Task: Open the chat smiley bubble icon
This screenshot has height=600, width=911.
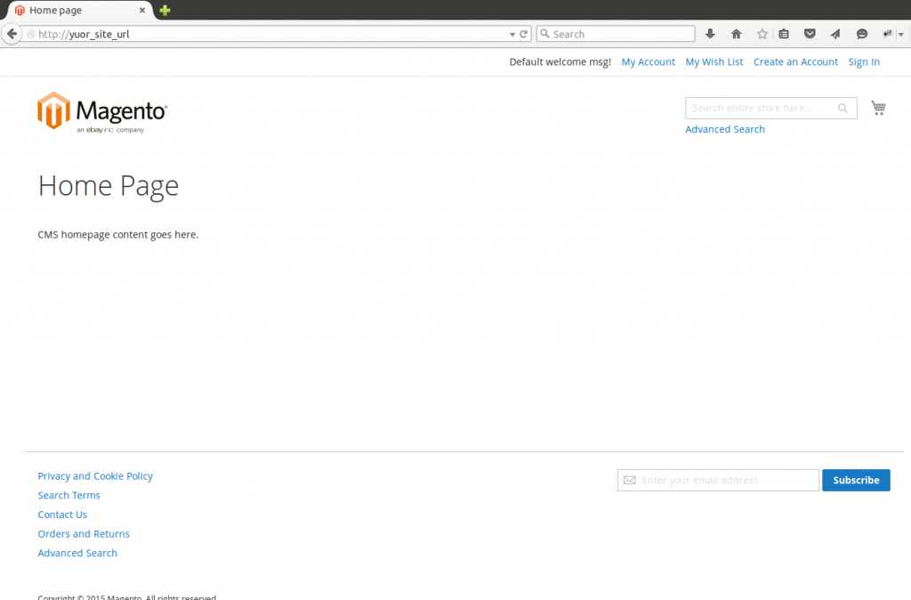Action: [x=861, y=34]
